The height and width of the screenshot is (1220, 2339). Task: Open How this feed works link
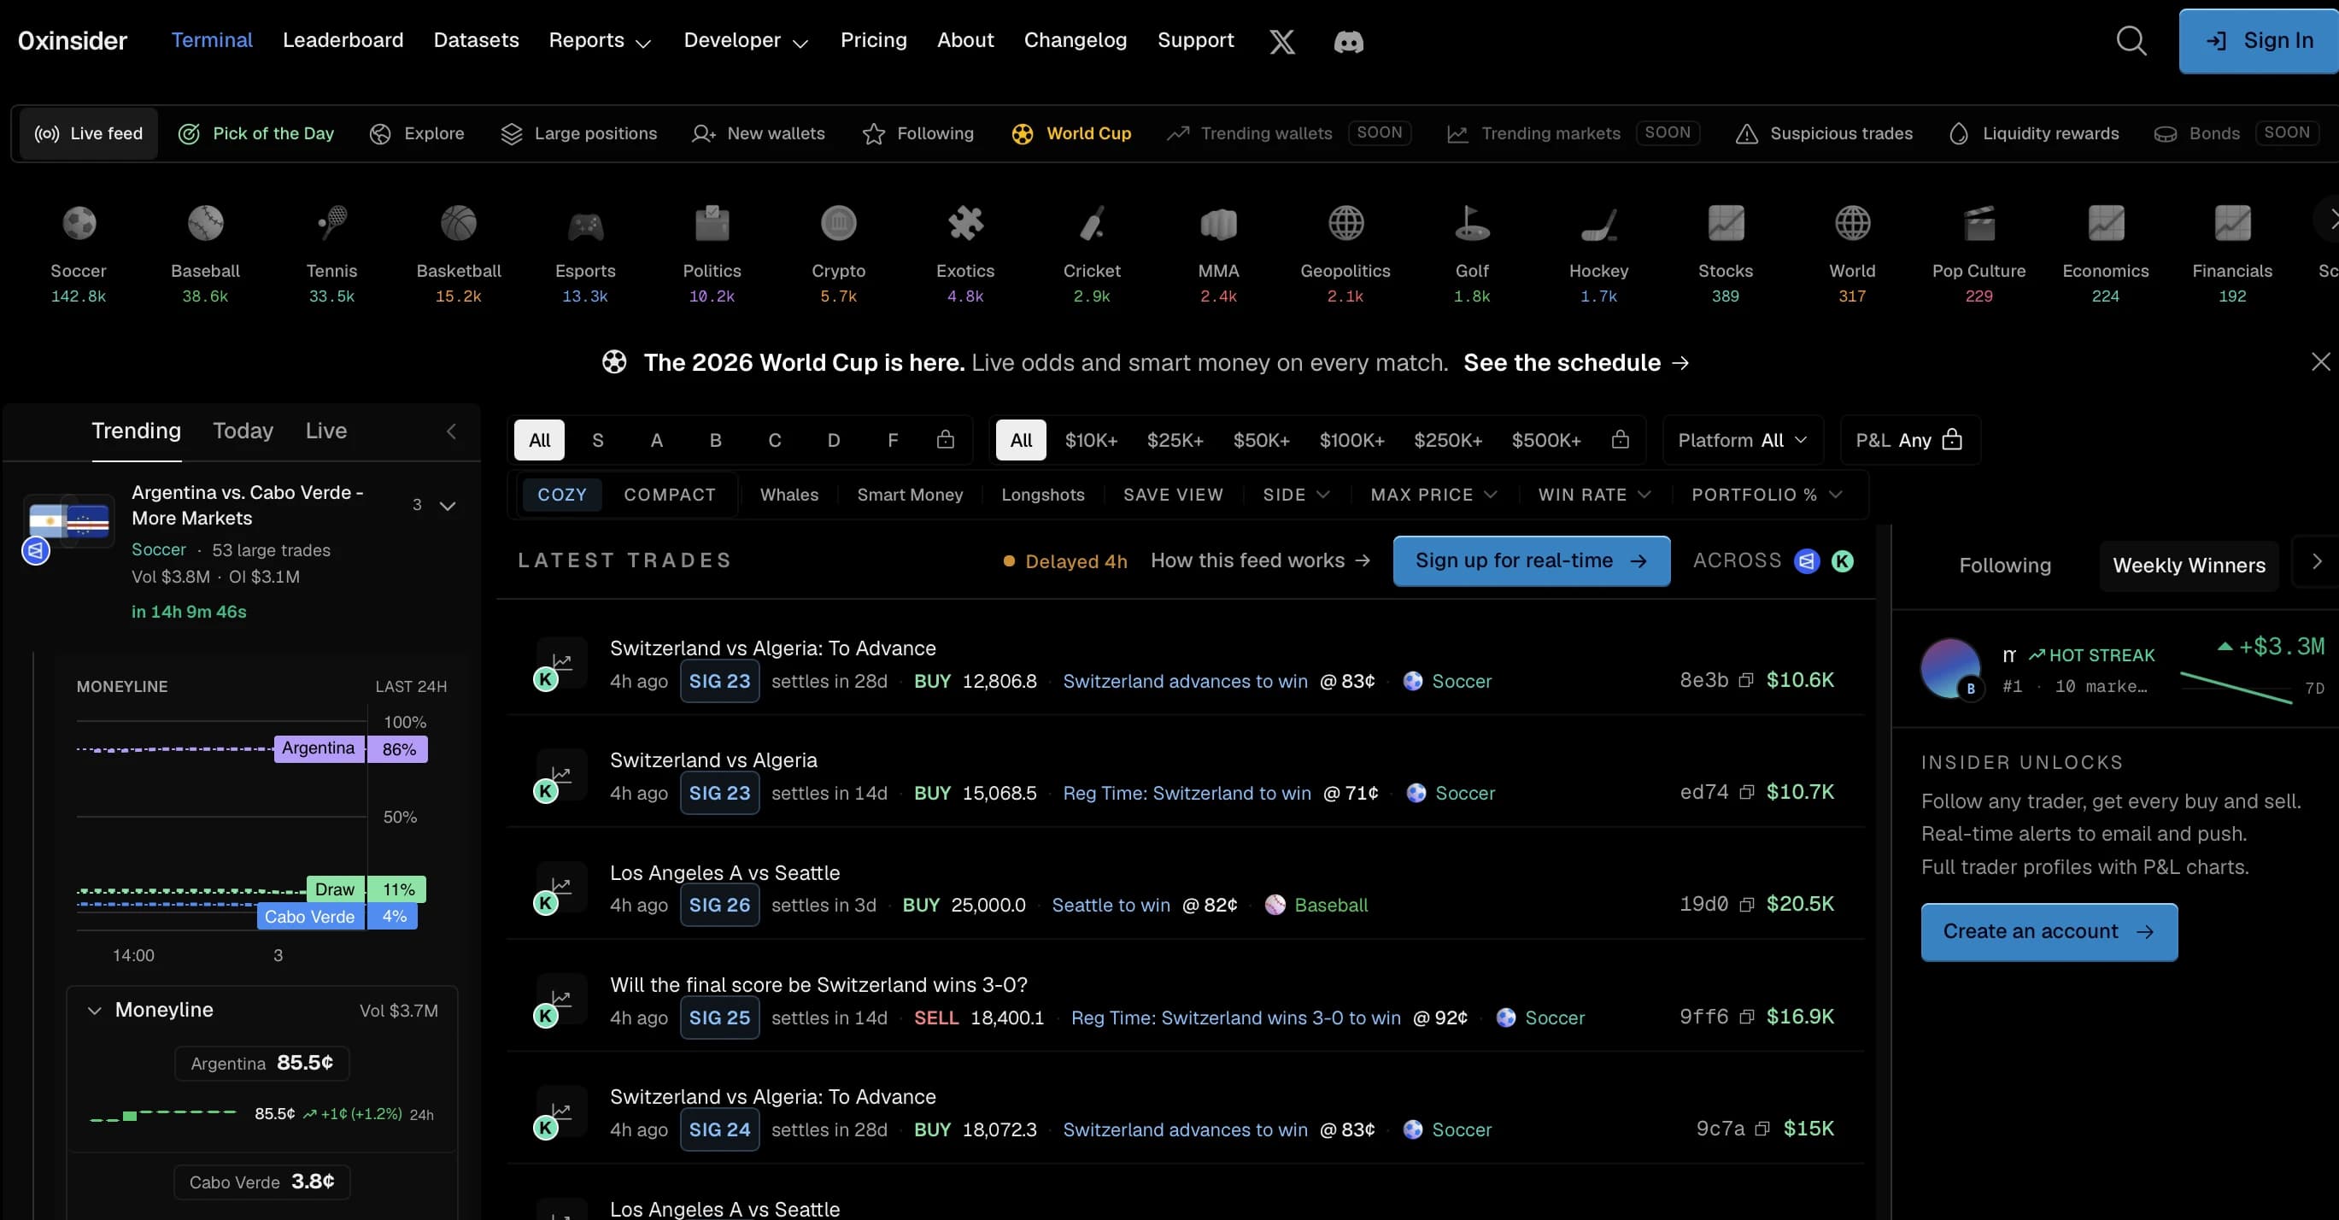click(x=1260, y=561)
